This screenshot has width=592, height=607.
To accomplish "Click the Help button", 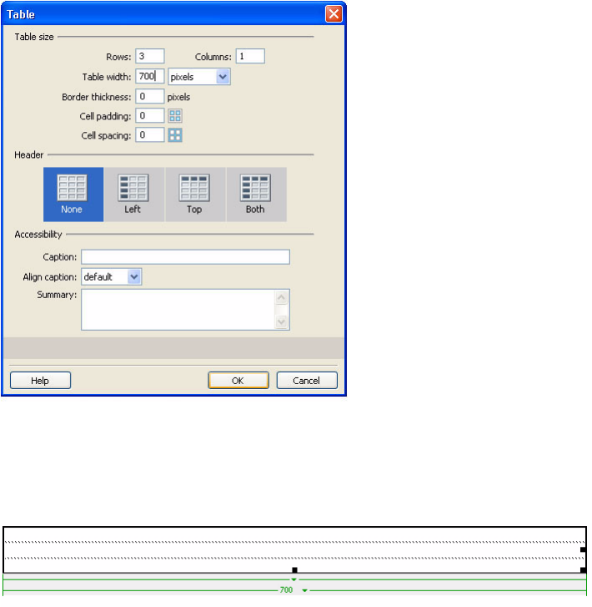I will click(x=41, y=382).
